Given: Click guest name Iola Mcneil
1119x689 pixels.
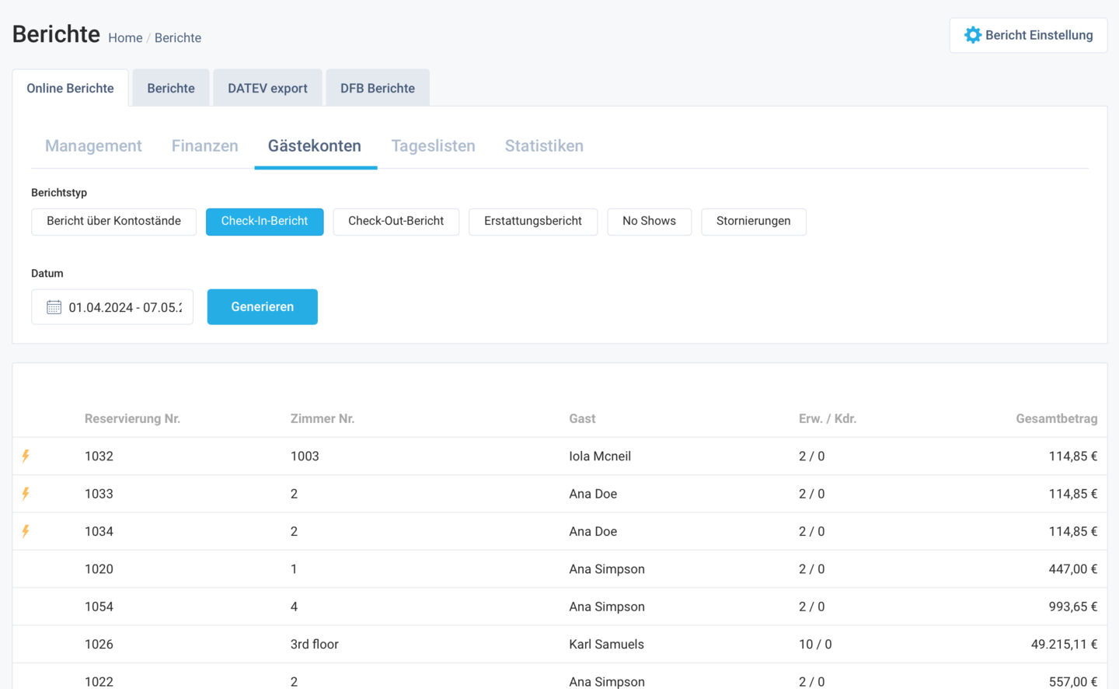Looking at the screenshot, I should (600, 456).
